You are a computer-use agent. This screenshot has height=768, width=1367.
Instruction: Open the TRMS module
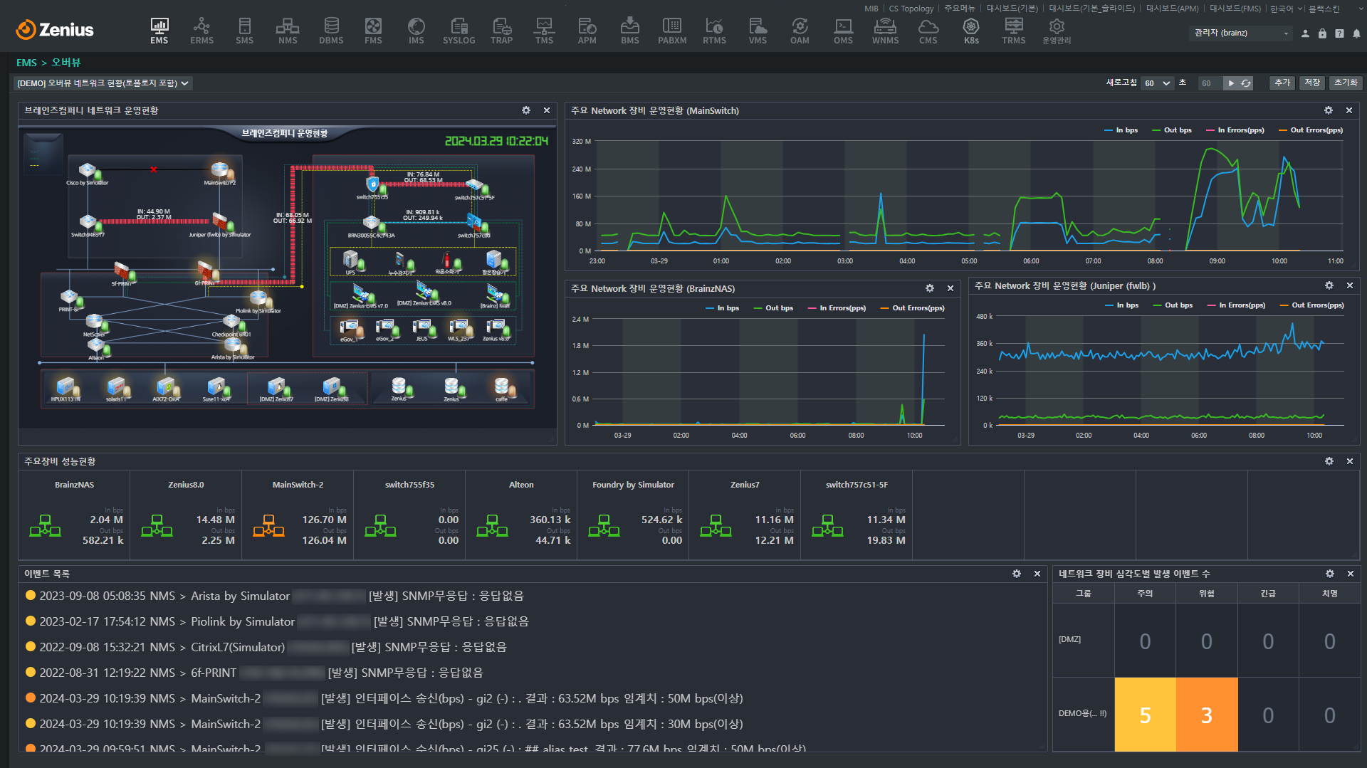coord(1014,31)
